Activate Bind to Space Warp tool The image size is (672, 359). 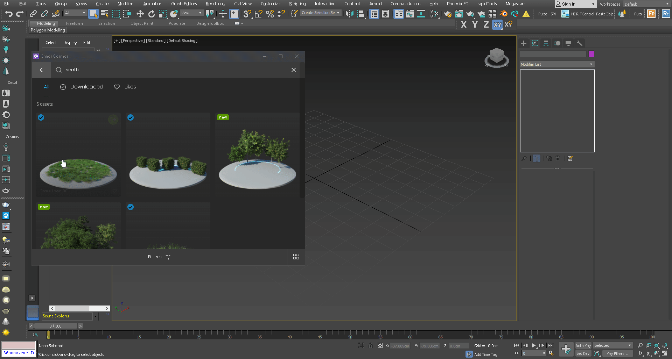56,14
